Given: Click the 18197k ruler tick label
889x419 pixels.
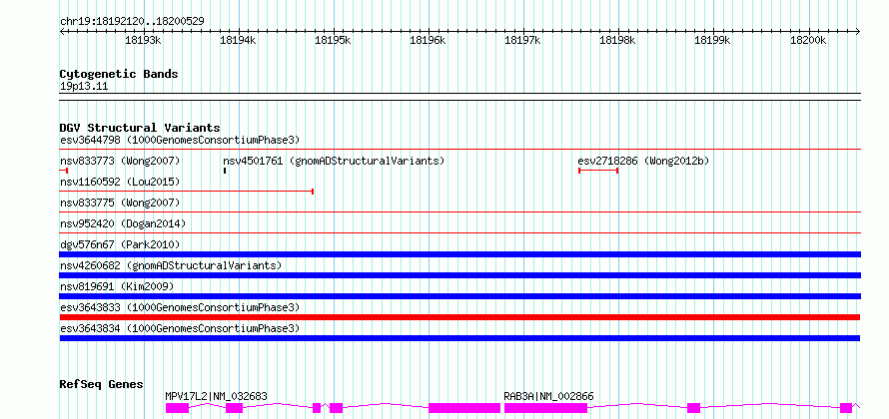Looking at the screenshot, I should tap(522, 40).
